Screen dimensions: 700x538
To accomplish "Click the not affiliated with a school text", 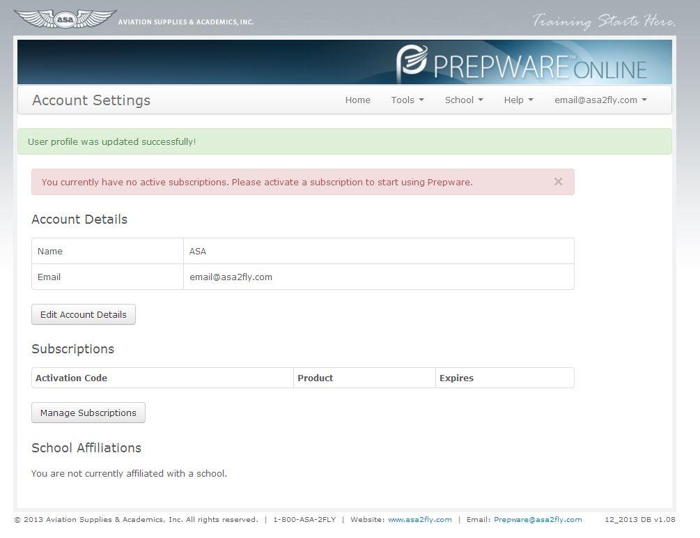I will [129, 474].
